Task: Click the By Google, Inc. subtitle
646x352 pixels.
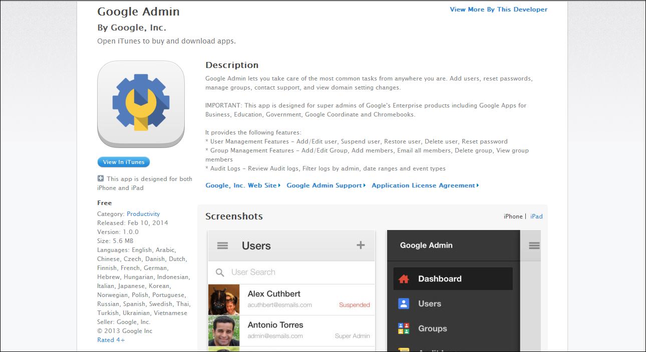Action: coord(132,28)
